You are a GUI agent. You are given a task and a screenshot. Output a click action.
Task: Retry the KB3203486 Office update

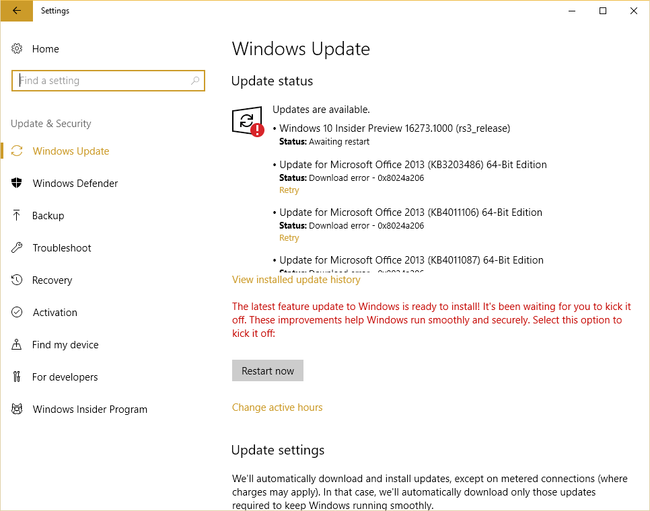click(x=289, y=190)
